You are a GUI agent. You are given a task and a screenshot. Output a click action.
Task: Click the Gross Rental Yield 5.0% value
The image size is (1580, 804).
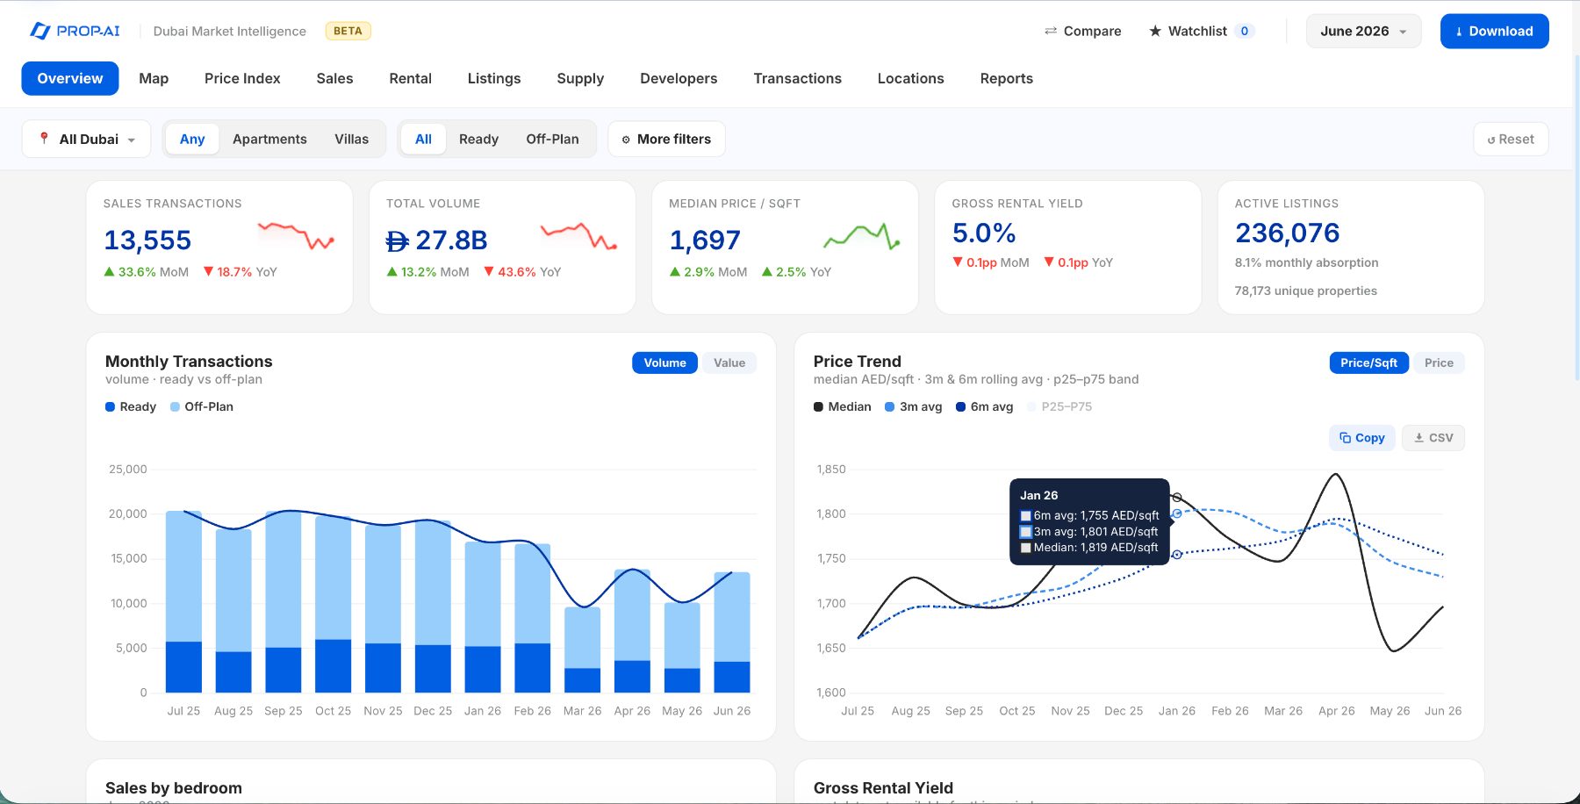click(x=984, y=233)
